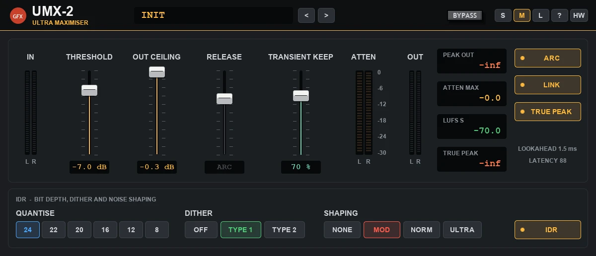Click the LUFS S readout
Image resolution: width=596 pixels, height=256 pixels.
click(x=472, y=127)
